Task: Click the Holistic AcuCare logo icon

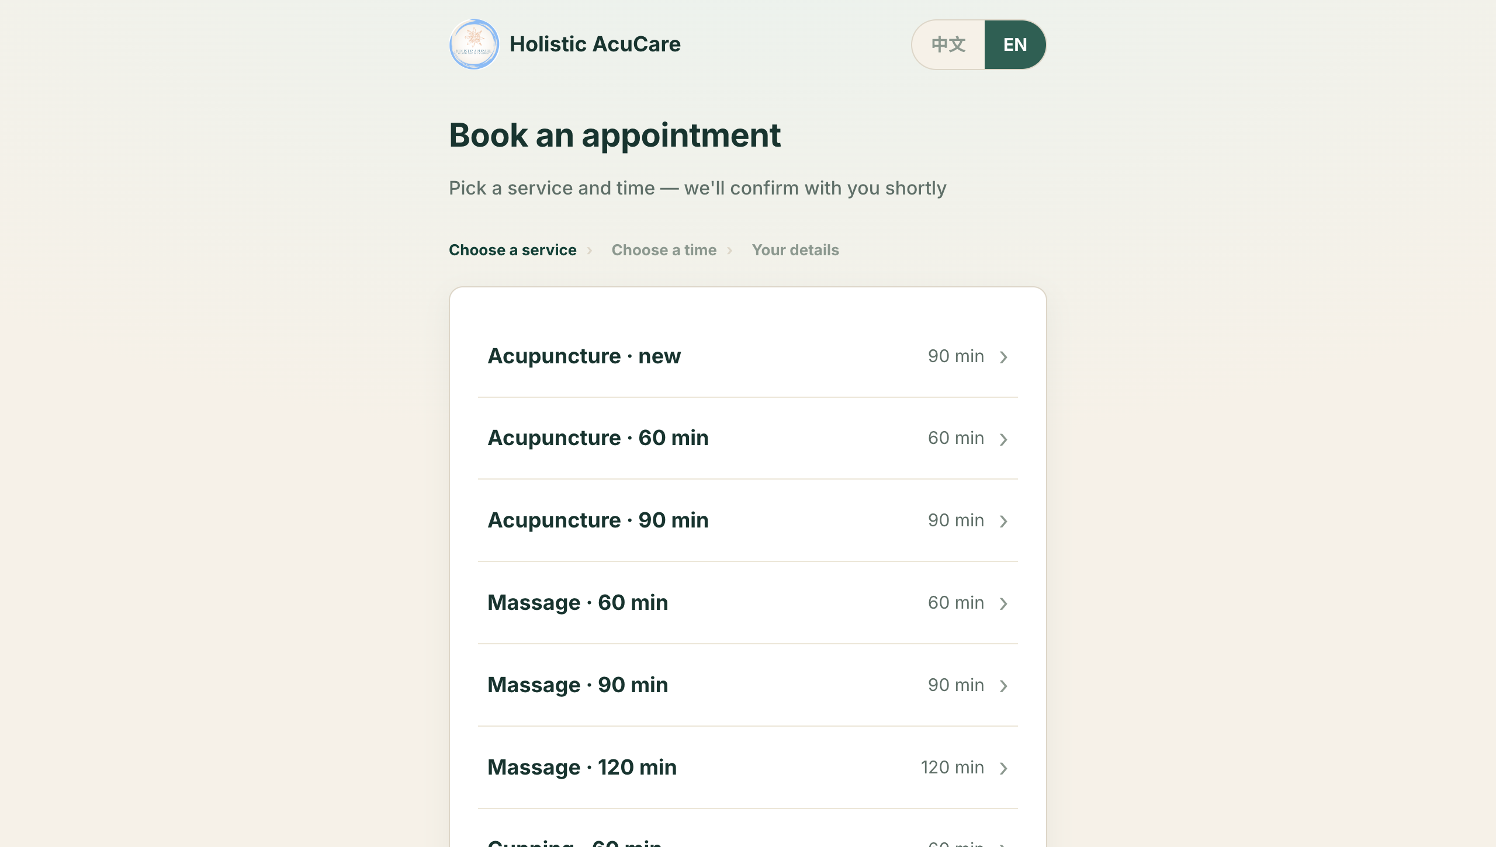Action: 474,44
